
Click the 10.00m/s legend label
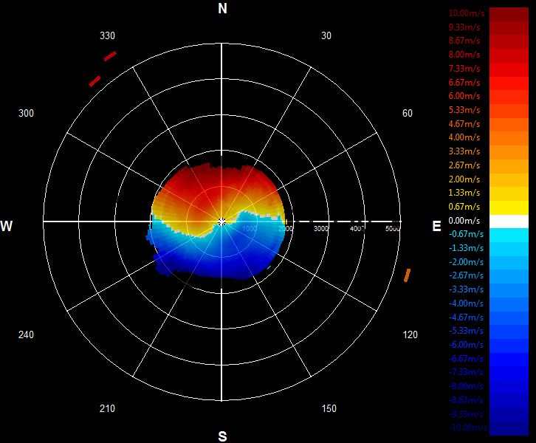467,13
